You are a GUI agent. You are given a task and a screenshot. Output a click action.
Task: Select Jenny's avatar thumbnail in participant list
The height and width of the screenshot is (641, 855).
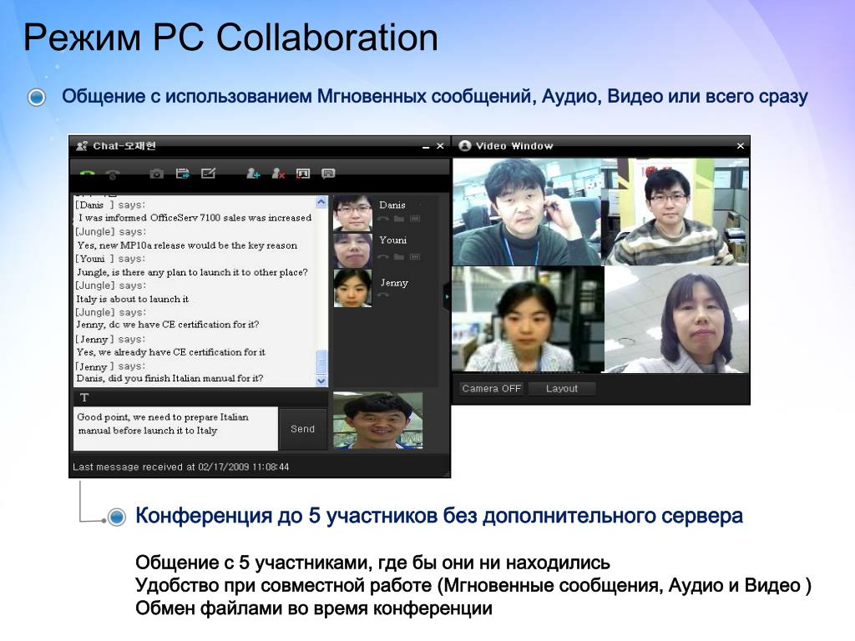[x=353, y=288]
